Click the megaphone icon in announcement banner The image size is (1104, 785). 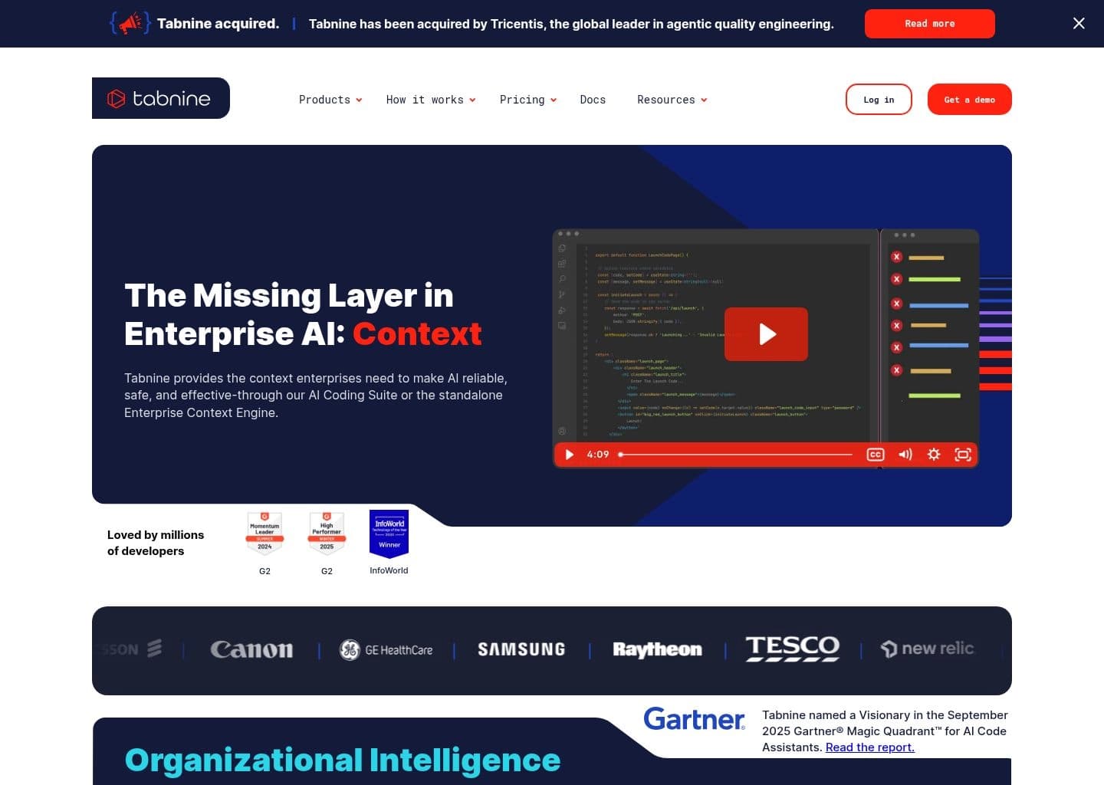point(129,23)
